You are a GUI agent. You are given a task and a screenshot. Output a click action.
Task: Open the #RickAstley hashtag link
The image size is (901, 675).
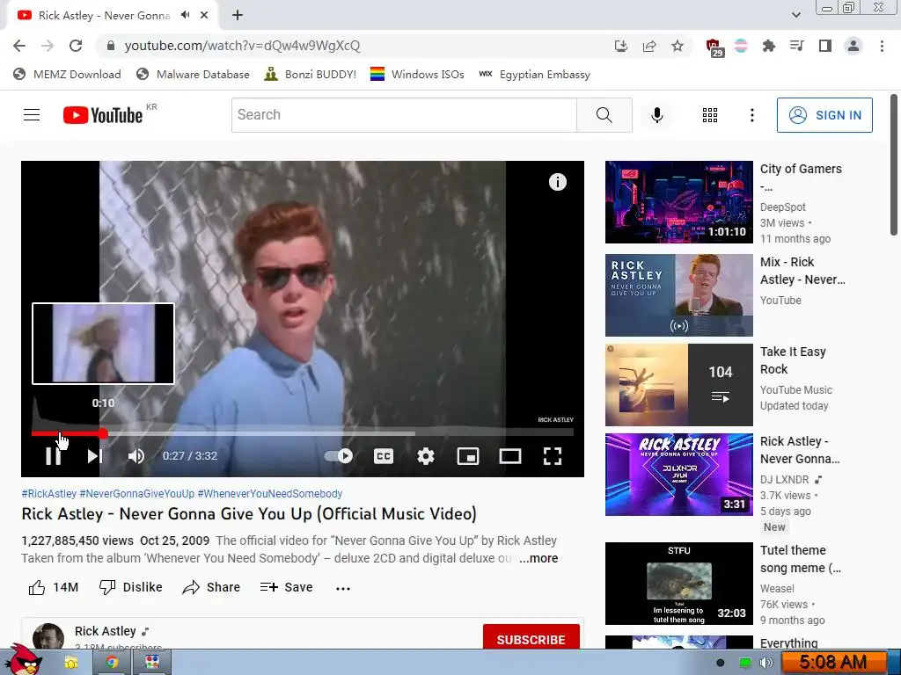(x=49, y=494)
